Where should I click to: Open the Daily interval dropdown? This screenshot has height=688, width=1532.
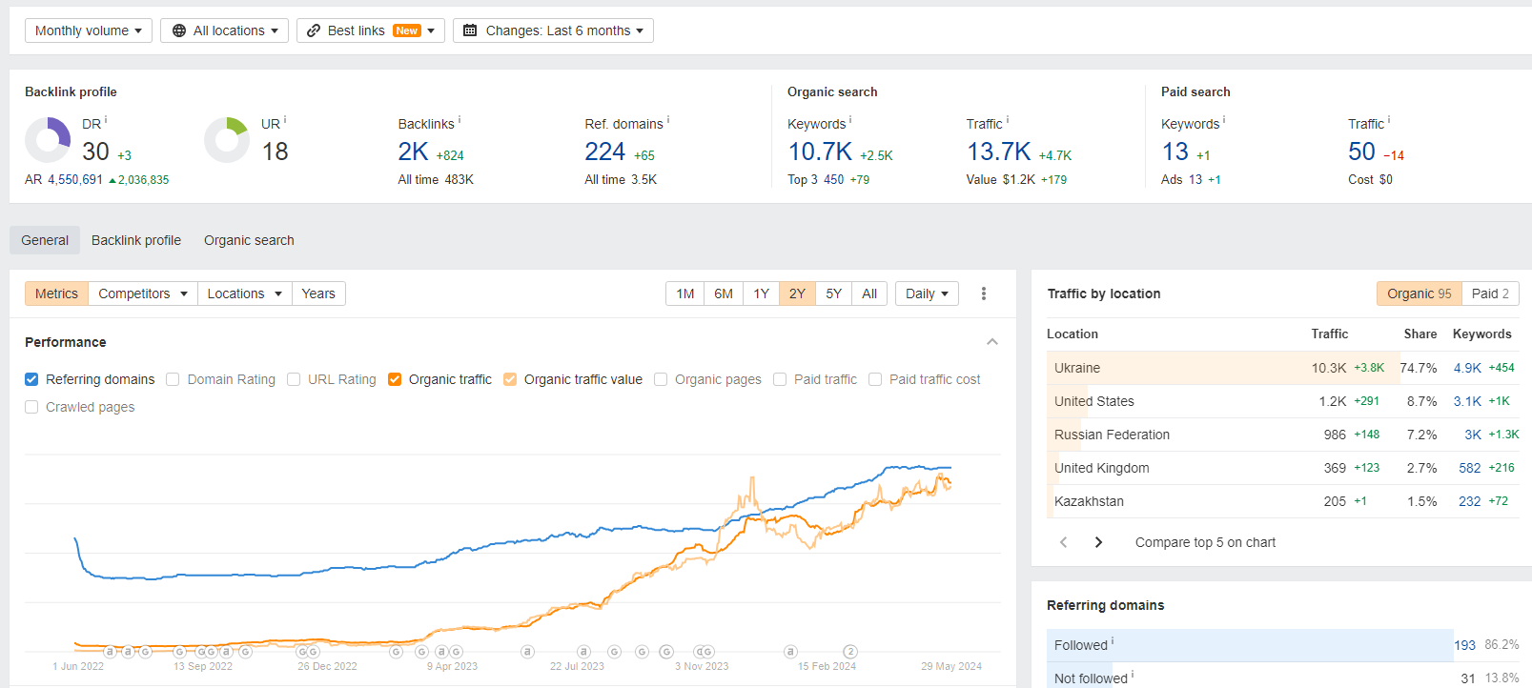tap(926, 293)
